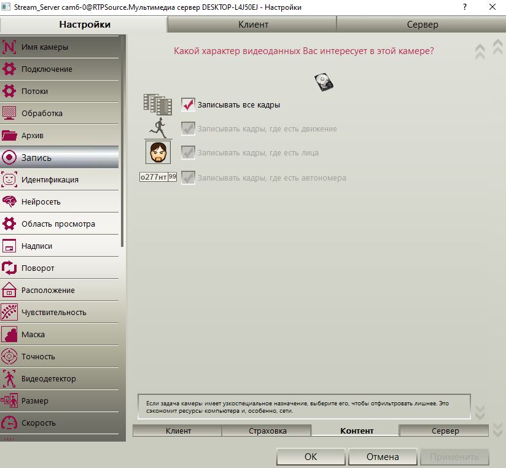Click the Подключение gear icon
Image resolution: width=506 pixels, height=468 pixels.
point(9,69)
